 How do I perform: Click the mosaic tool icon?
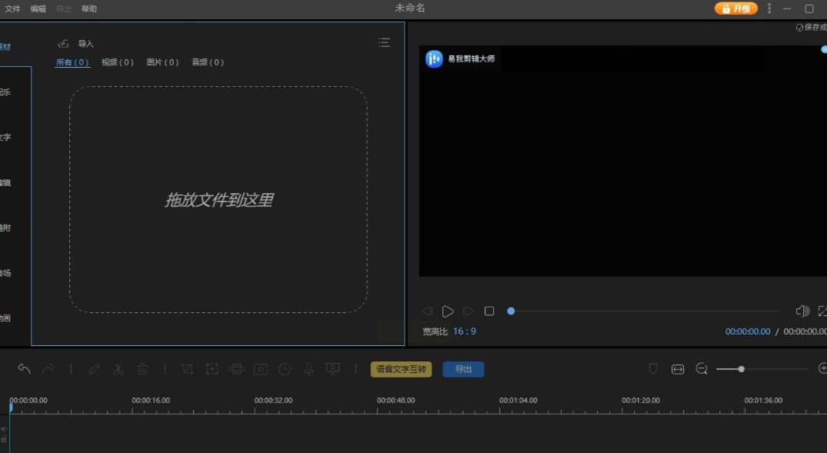click(236, 369)
